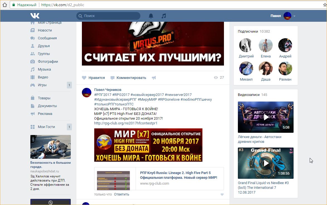Click the Музыка note icon in sidebar

33,69
